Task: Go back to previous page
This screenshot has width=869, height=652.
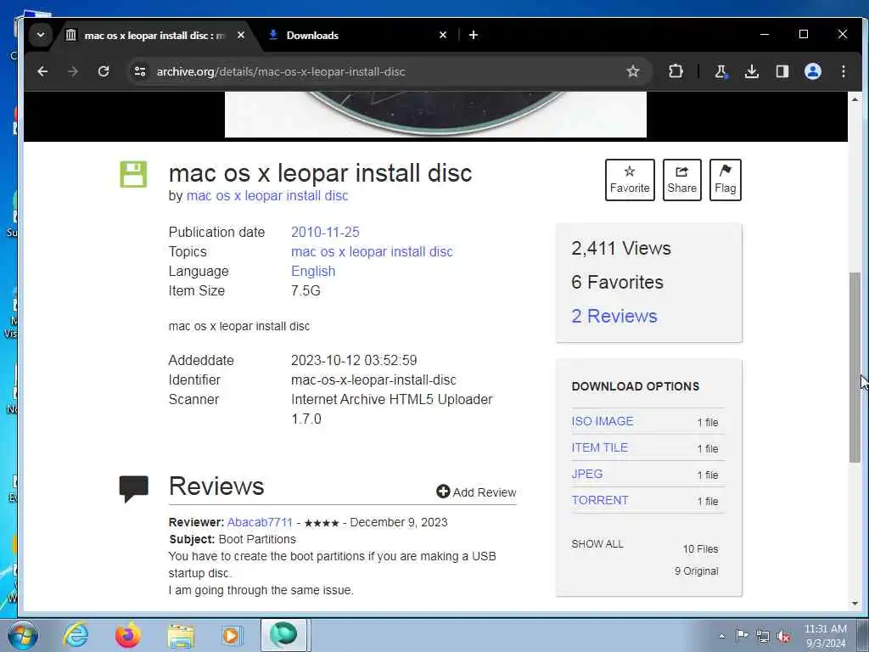Action: (42, 71)
